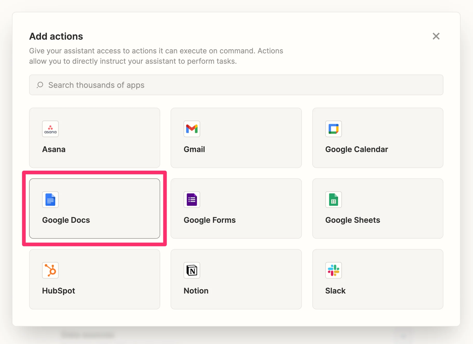Select the Gmail label
This screenshot has height=344, width=473.
[194, 149]
